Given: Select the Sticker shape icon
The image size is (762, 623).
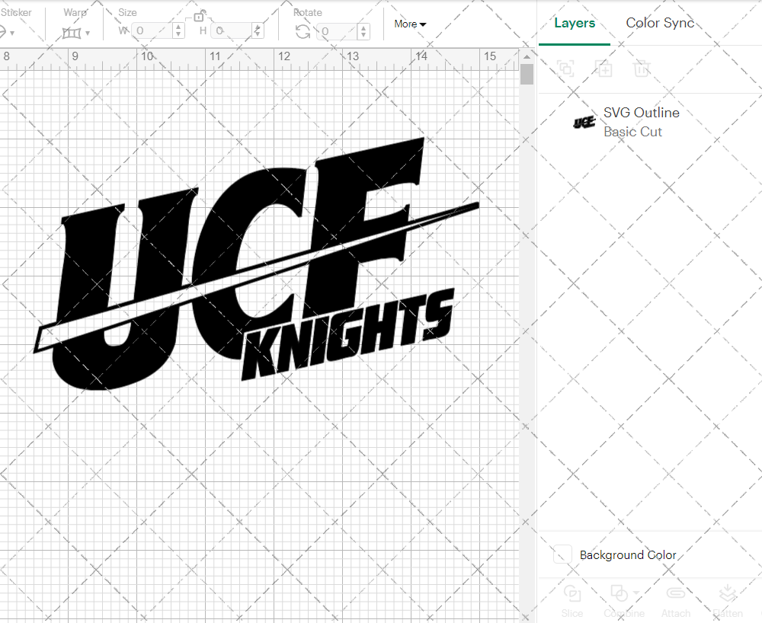Looking at the screenshot, I should click(x=5, y=31).
